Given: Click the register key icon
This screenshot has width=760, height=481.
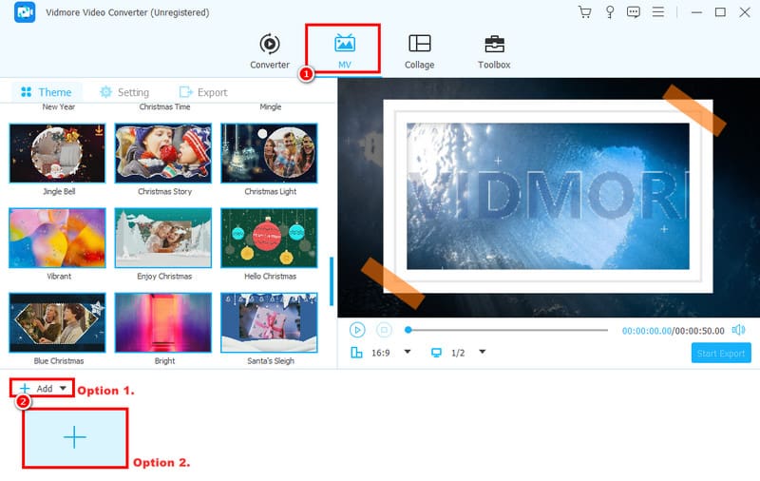Looking at the screenshot, I should tap(610, 12).
